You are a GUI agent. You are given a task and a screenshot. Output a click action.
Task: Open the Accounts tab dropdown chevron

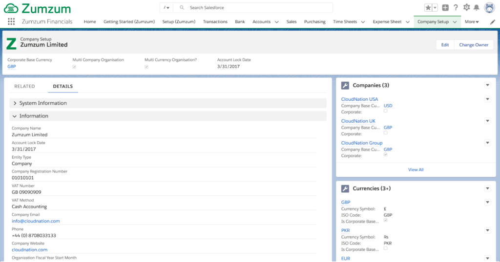pos(276,22)
